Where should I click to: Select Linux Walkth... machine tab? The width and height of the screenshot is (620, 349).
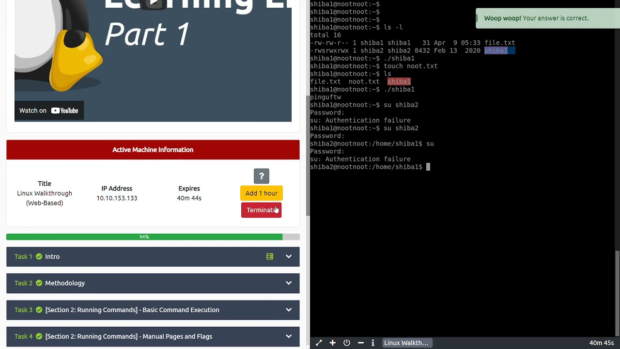click(x=406, y=343)
